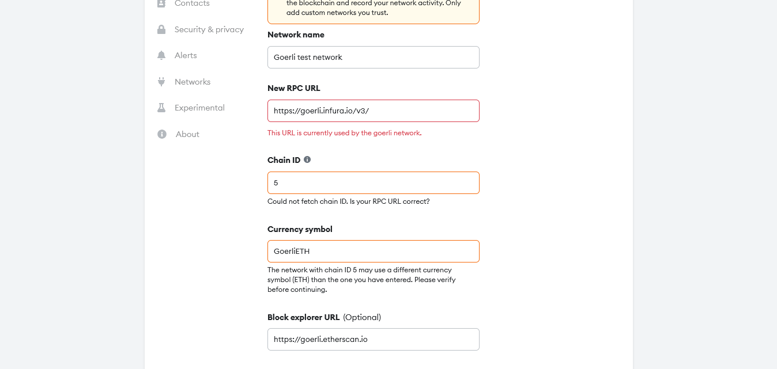Viewport: 777px width, 369px height.
Task: Click into the New RPC URL field
Action: pyautogui.click(x=373, y=111)
